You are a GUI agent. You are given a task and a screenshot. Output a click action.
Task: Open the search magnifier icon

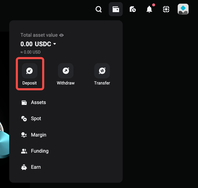99,9
